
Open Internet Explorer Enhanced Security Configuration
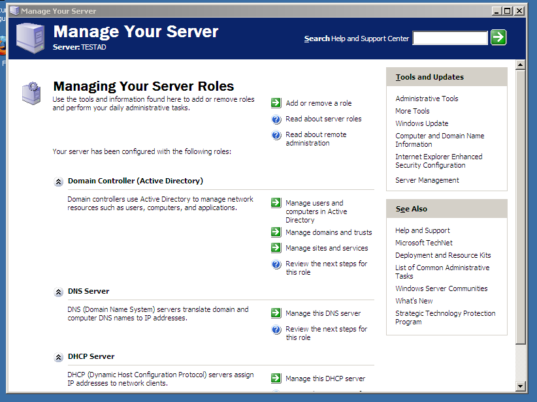click(x=438, y=161)
